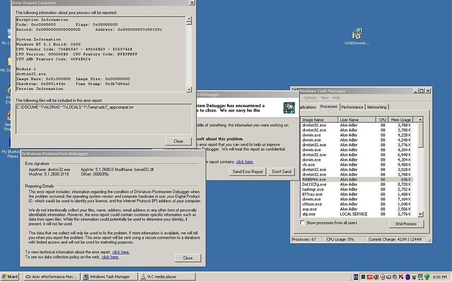Open the ATI tray icon
The height and width of the screenshot is (282, 452).
click(x=370, y=277)
